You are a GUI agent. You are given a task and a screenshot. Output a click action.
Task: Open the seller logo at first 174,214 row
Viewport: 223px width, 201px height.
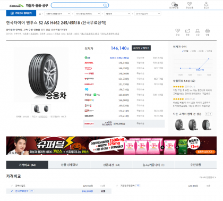(89, 111)
